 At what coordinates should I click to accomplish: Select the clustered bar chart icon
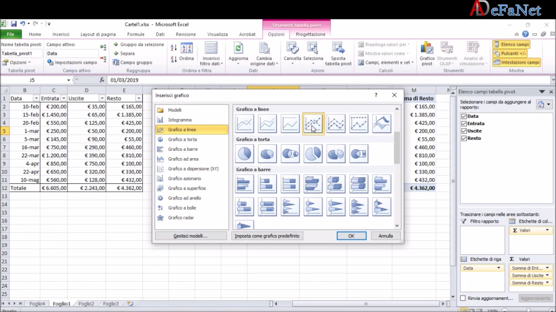click(x=245, y=184)
